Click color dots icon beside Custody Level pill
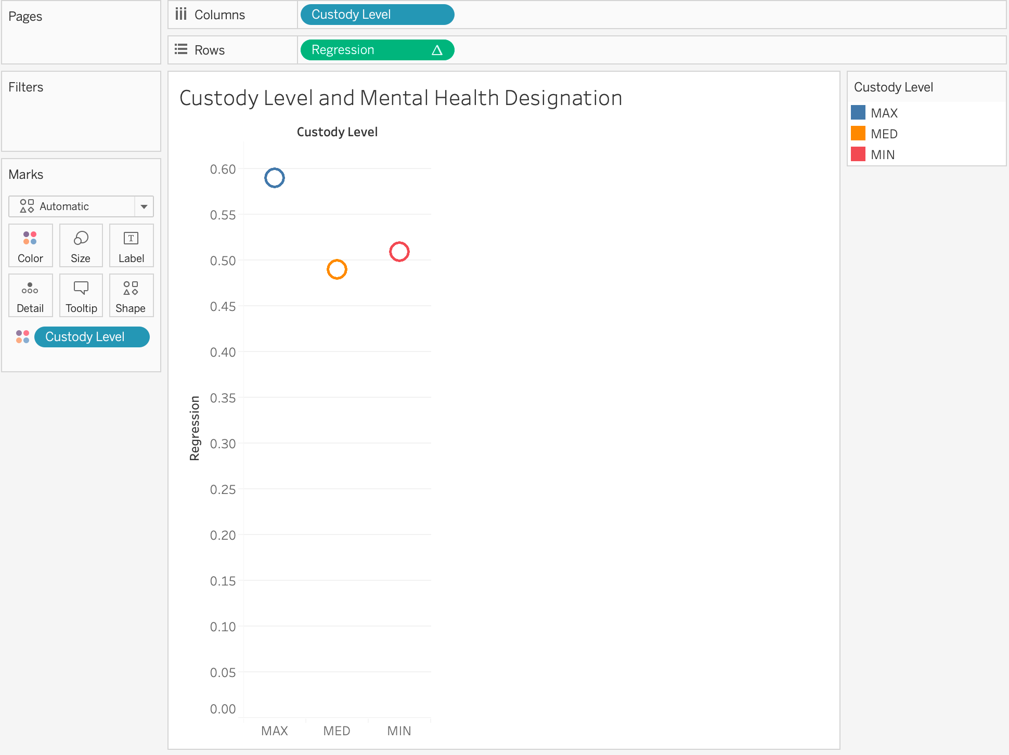Viewport: 1009px width, 755px height. (x=22, y=336)
